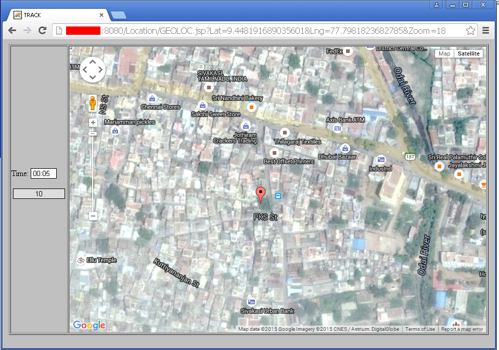
Task: Select the Street View pegman icon
Action: (93, 103)
